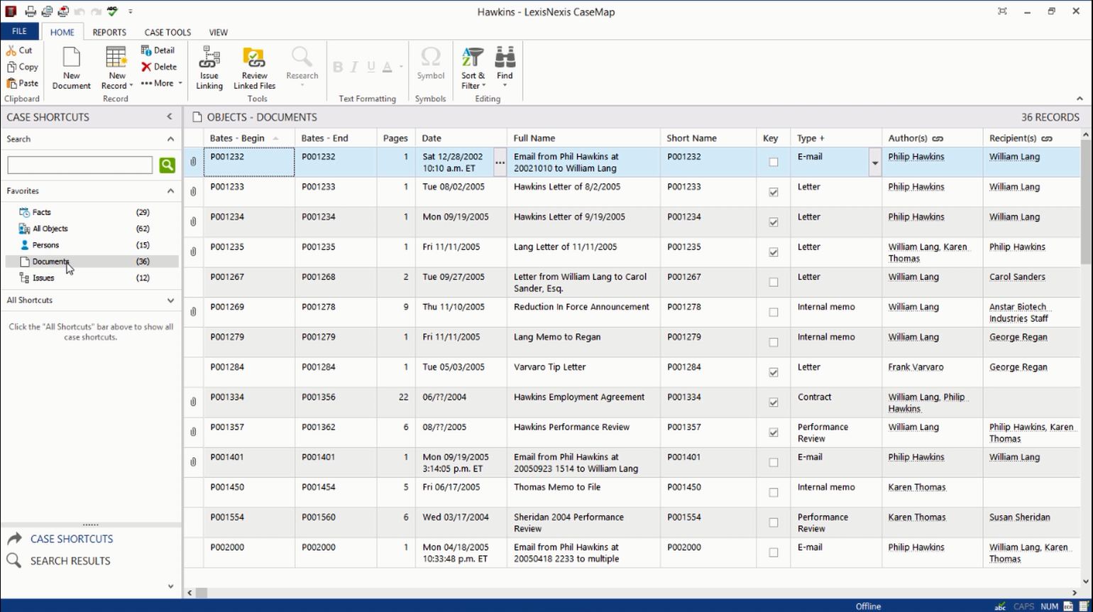Check Key box for Reduction In Force Announcement
Viewport: 1093px width, 612px height.
coord(773,312)
